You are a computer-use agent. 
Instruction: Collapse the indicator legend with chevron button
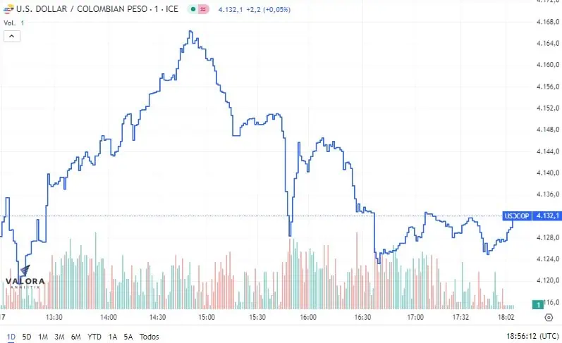(x=12, y=36)
